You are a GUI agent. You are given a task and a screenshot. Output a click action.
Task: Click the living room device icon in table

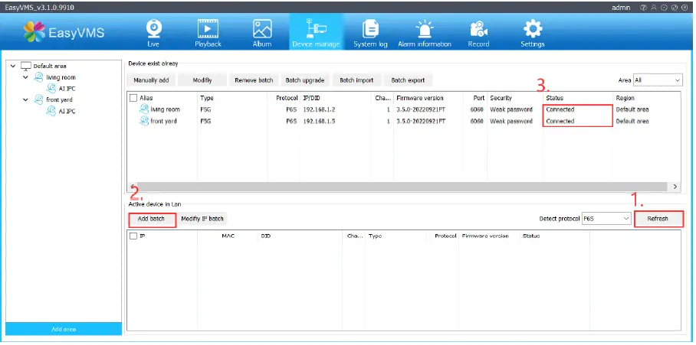tap(144, 109)
